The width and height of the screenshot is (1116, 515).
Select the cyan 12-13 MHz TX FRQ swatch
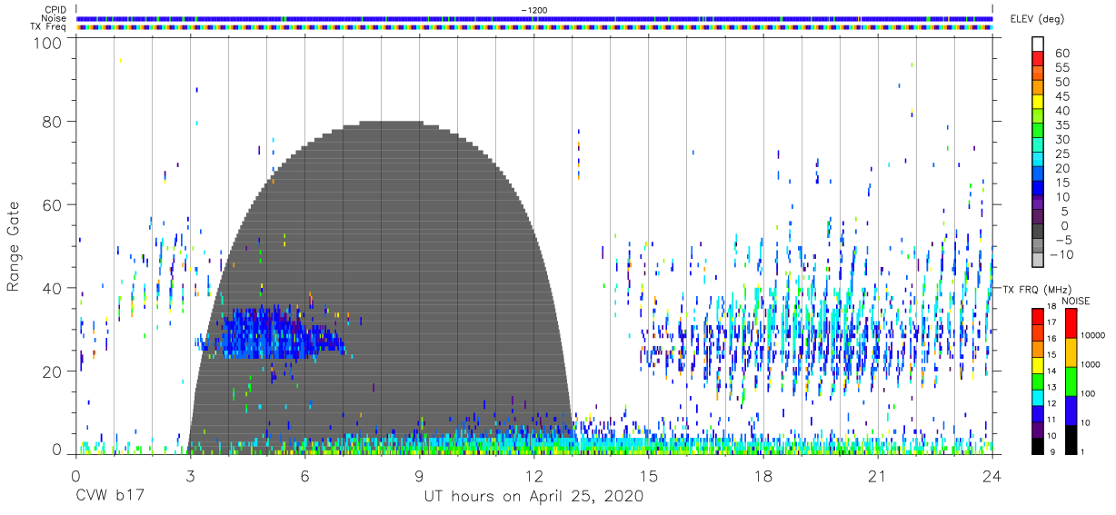click(1038, 396)
